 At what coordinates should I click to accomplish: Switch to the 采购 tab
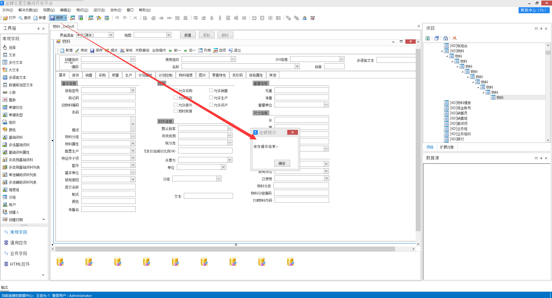tap(102, 75)
